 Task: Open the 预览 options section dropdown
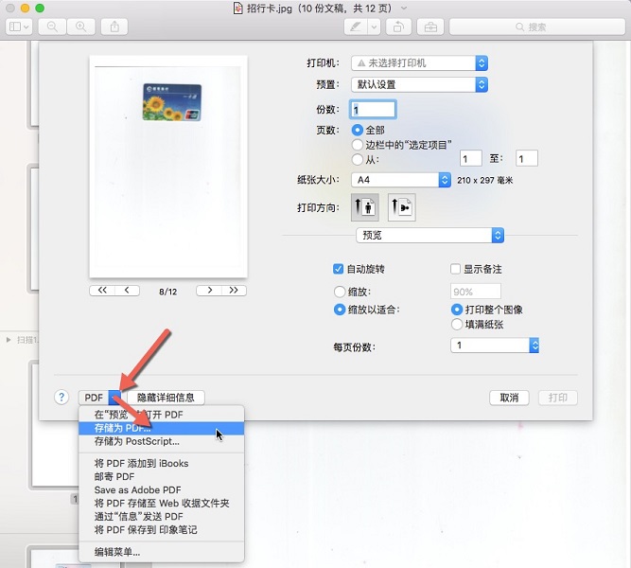click(x=429, y=236)
